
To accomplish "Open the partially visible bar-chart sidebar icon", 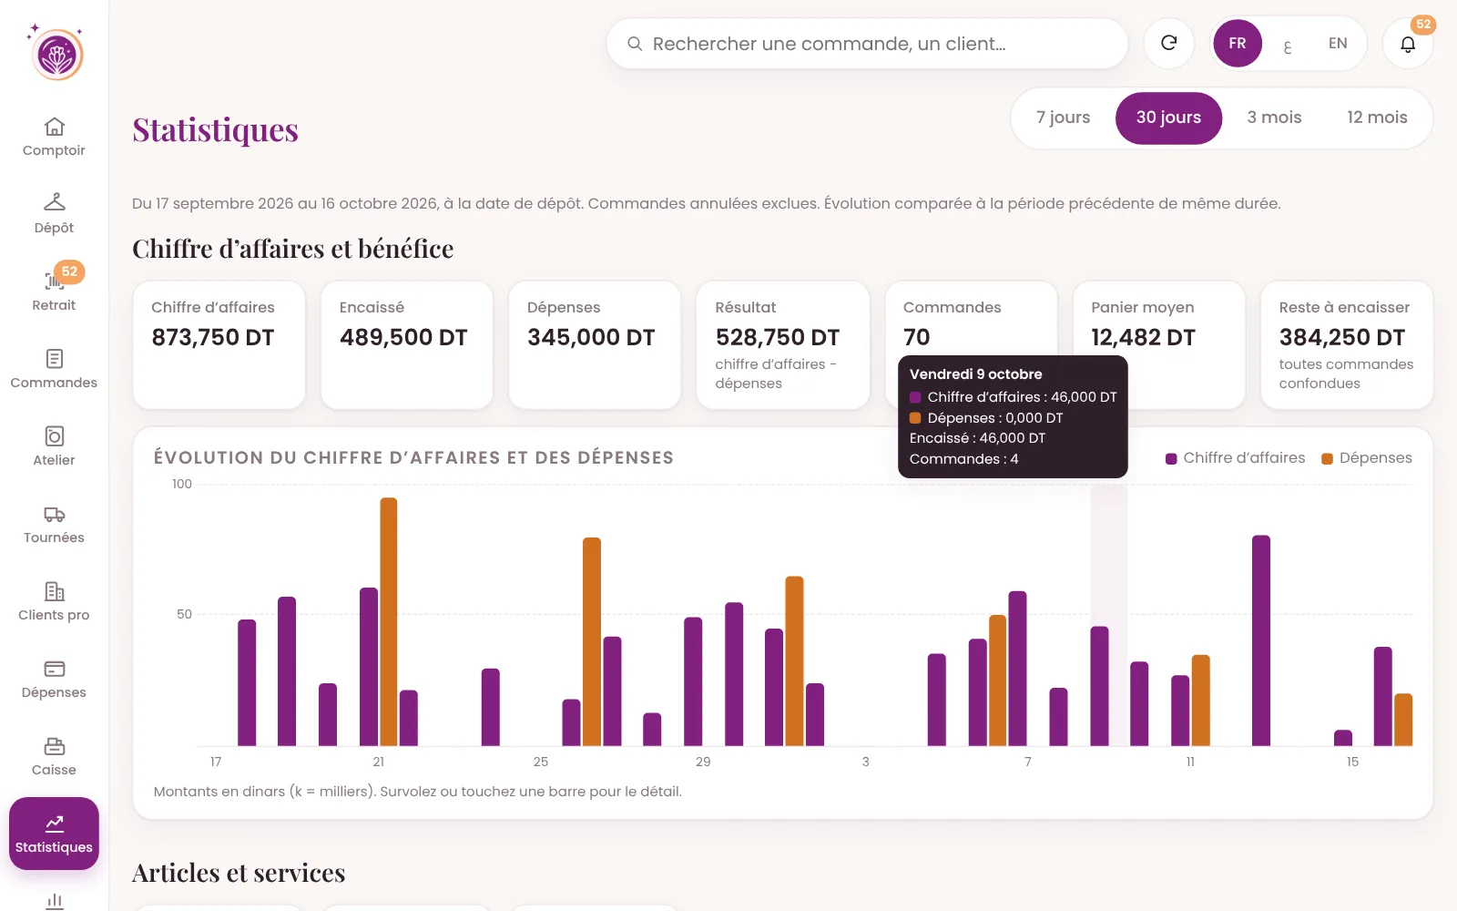I will [x=54, y=901].
